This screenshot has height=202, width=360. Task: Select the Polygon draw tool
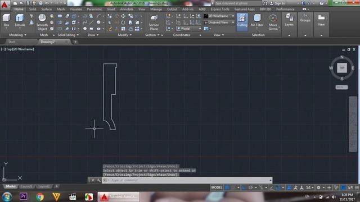[85, 29]
